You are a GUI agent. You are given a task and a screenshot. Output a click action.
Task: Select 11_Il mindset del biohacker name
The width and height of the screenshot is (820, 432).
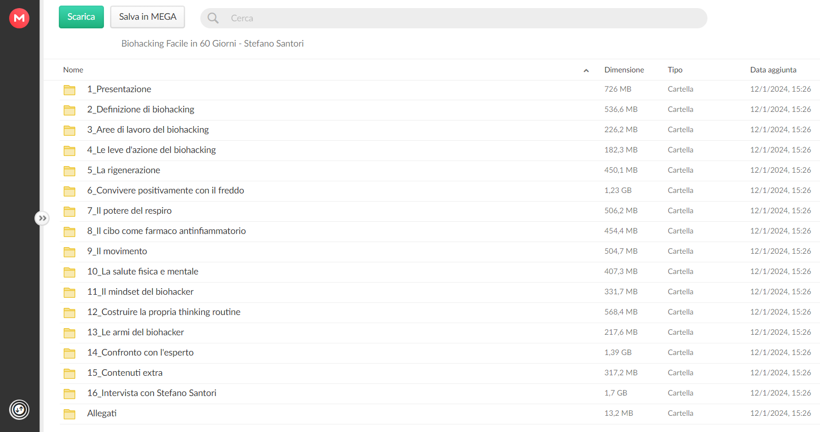tap(140, 292)
